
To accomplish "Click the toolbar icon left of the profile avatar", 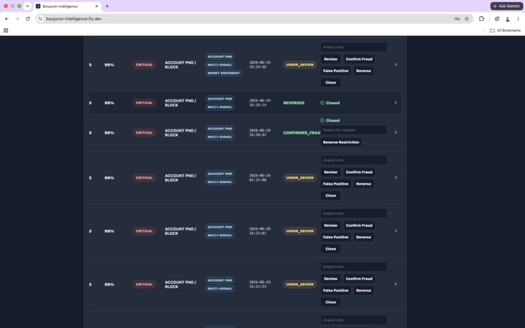I will 497,19.
